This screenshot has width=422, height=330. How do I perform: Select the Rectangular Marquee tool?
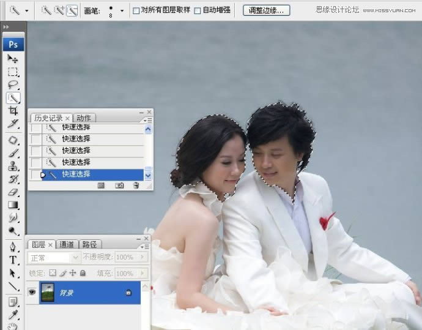[13, 72]
